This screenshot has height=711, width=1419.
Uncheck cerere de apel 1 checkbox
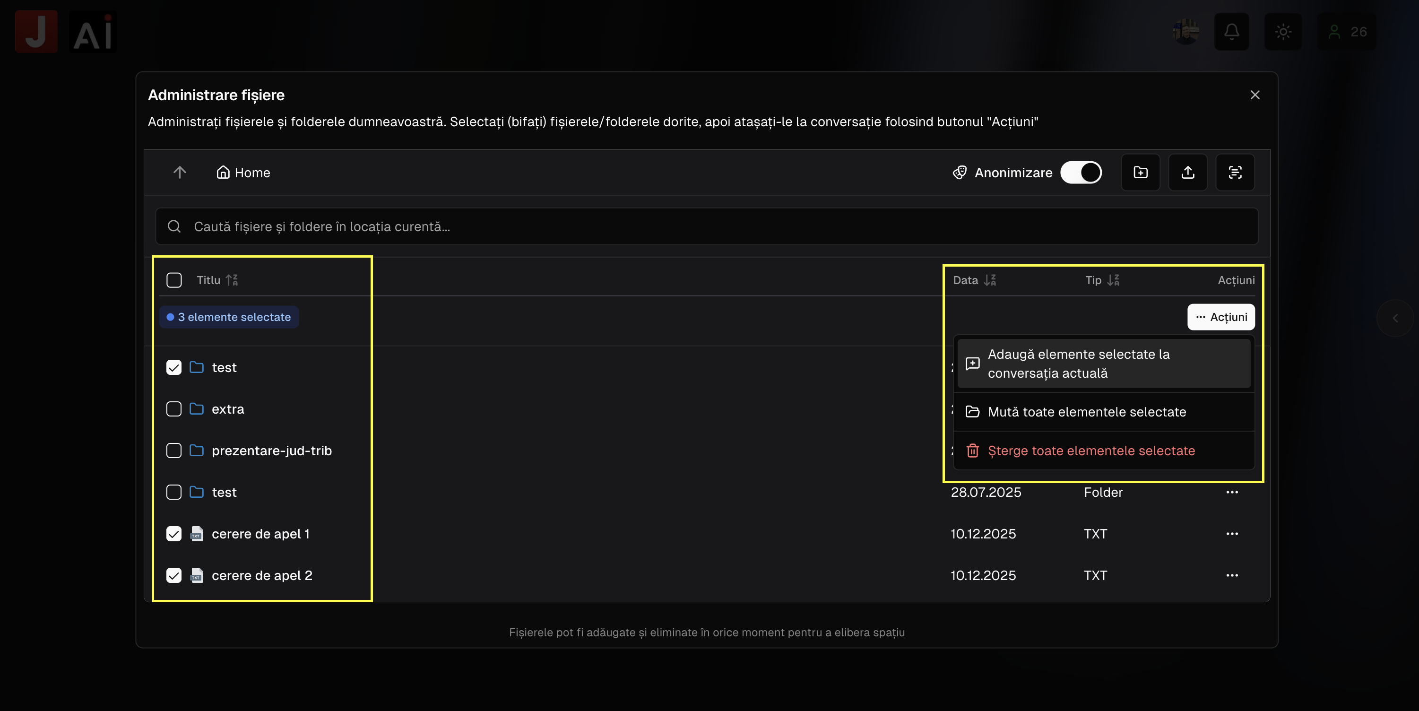click(x=173, y=534)
